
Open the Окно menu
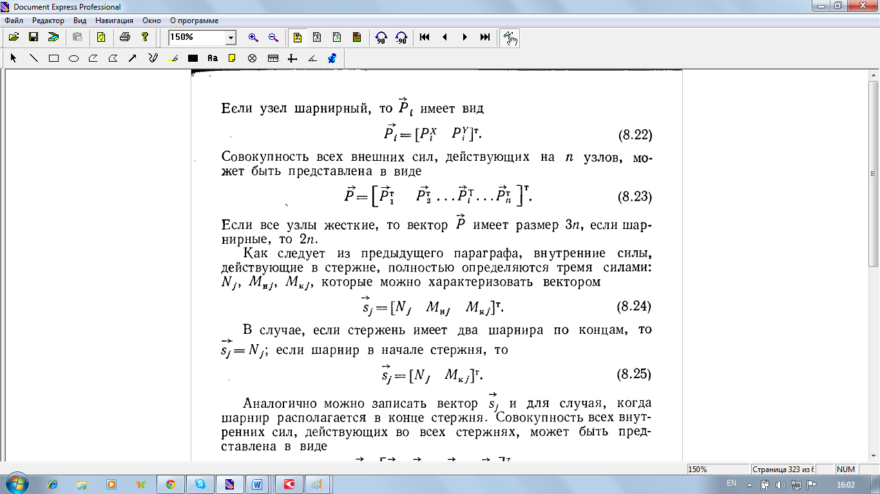152,21
